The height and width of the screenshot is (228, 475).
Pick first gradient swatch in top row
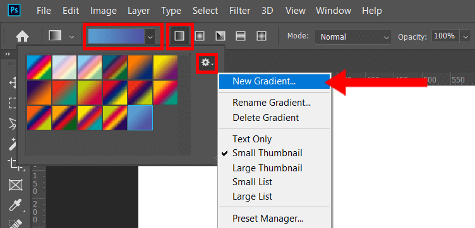(x=39, y=67)
